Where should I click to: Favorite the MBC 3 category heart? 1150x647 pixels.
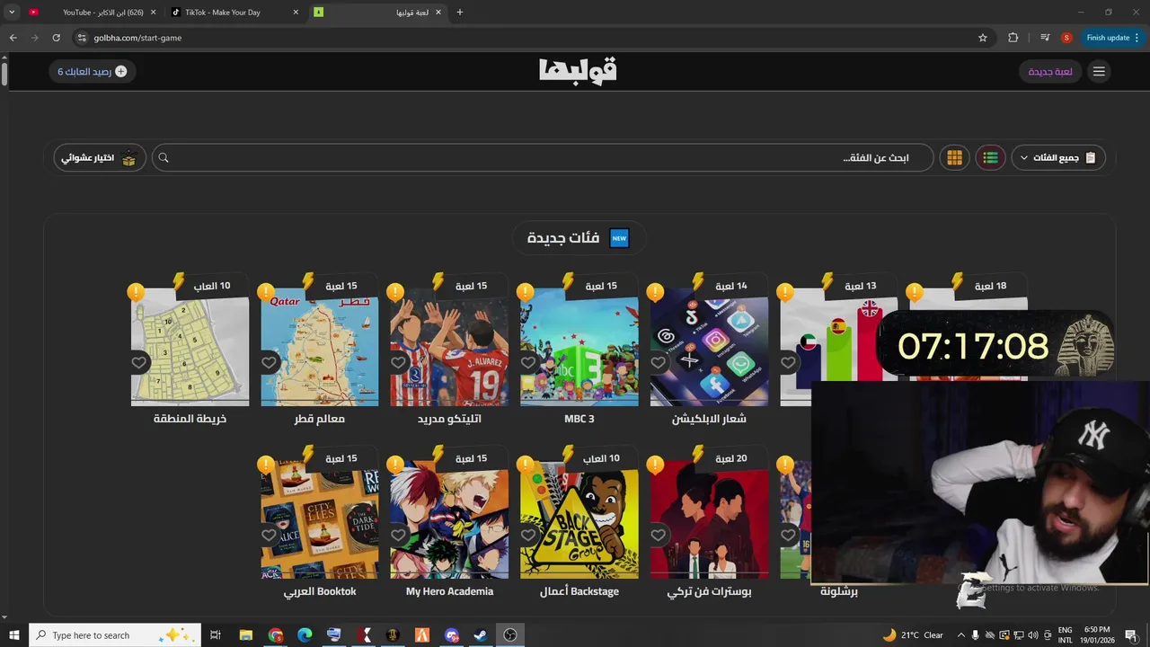(x=528, y=363)
